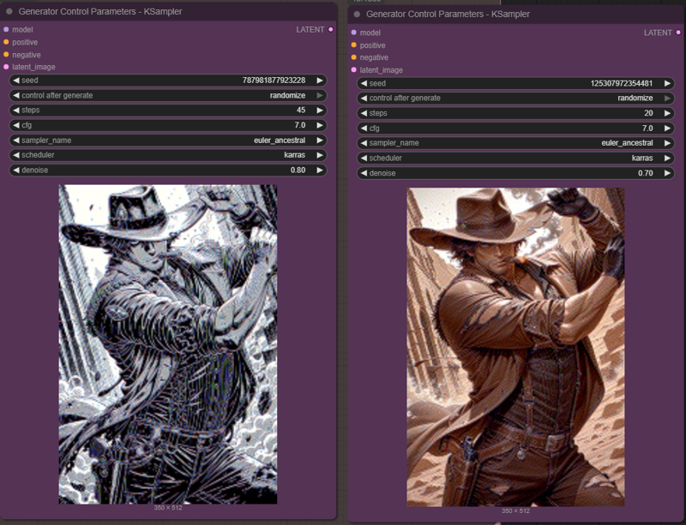Screen dimensions: 686x525
Task: Increase denoise from 0.70 in right node
Action: point(667,173)
